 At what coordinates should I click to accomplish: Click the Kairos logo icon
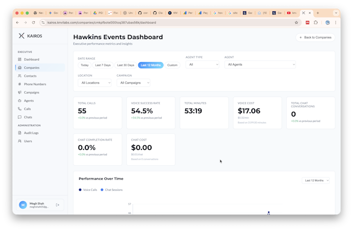click(22, 36)
